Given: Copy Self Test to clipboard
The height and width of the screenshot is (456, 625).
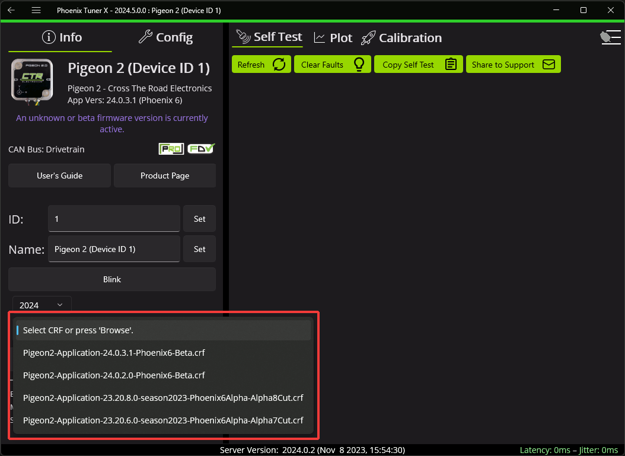Looking at the screenshot, I should coord(419,64).
